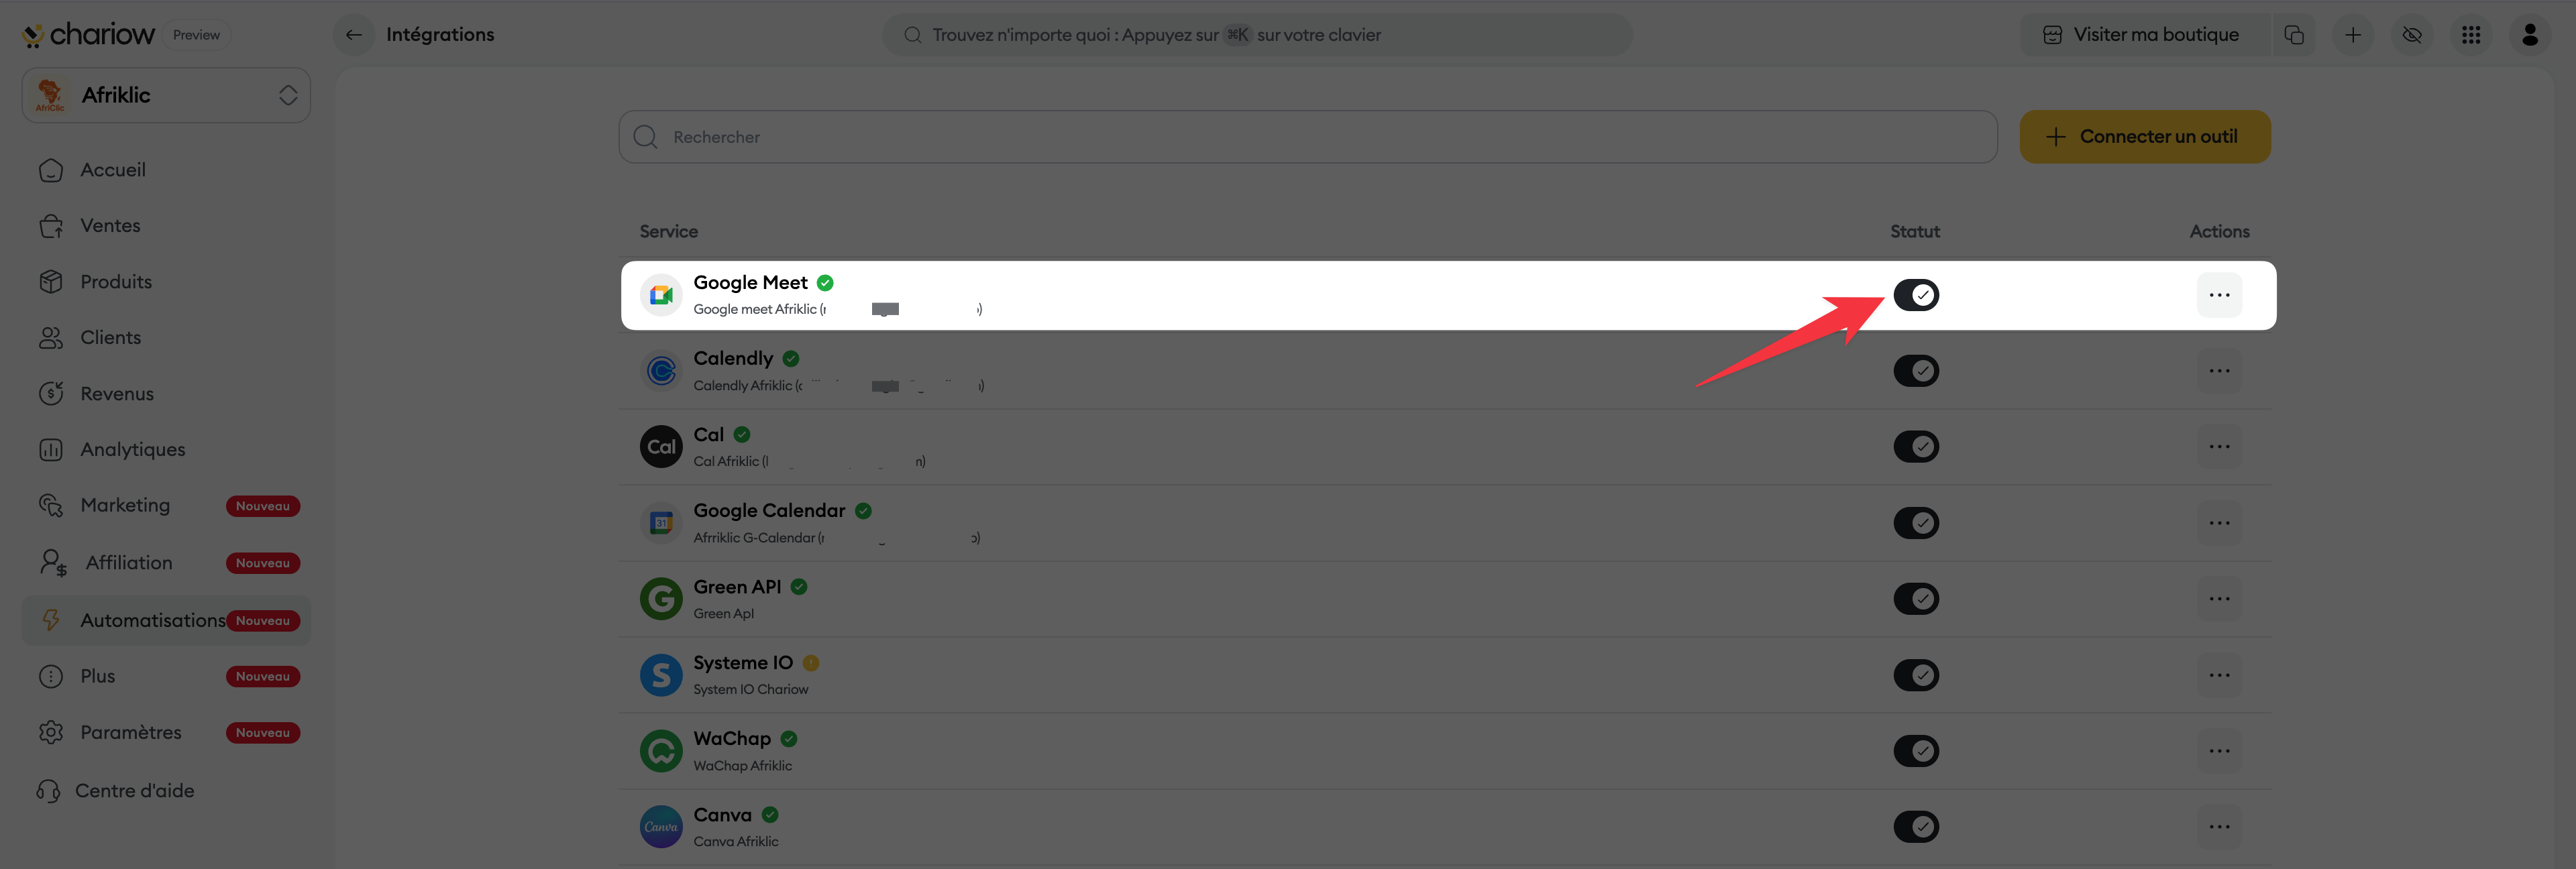The width and height of the screenshot is (2576, 869).
Task: Expand the Afriklic store selector
Action: point(166,95)
